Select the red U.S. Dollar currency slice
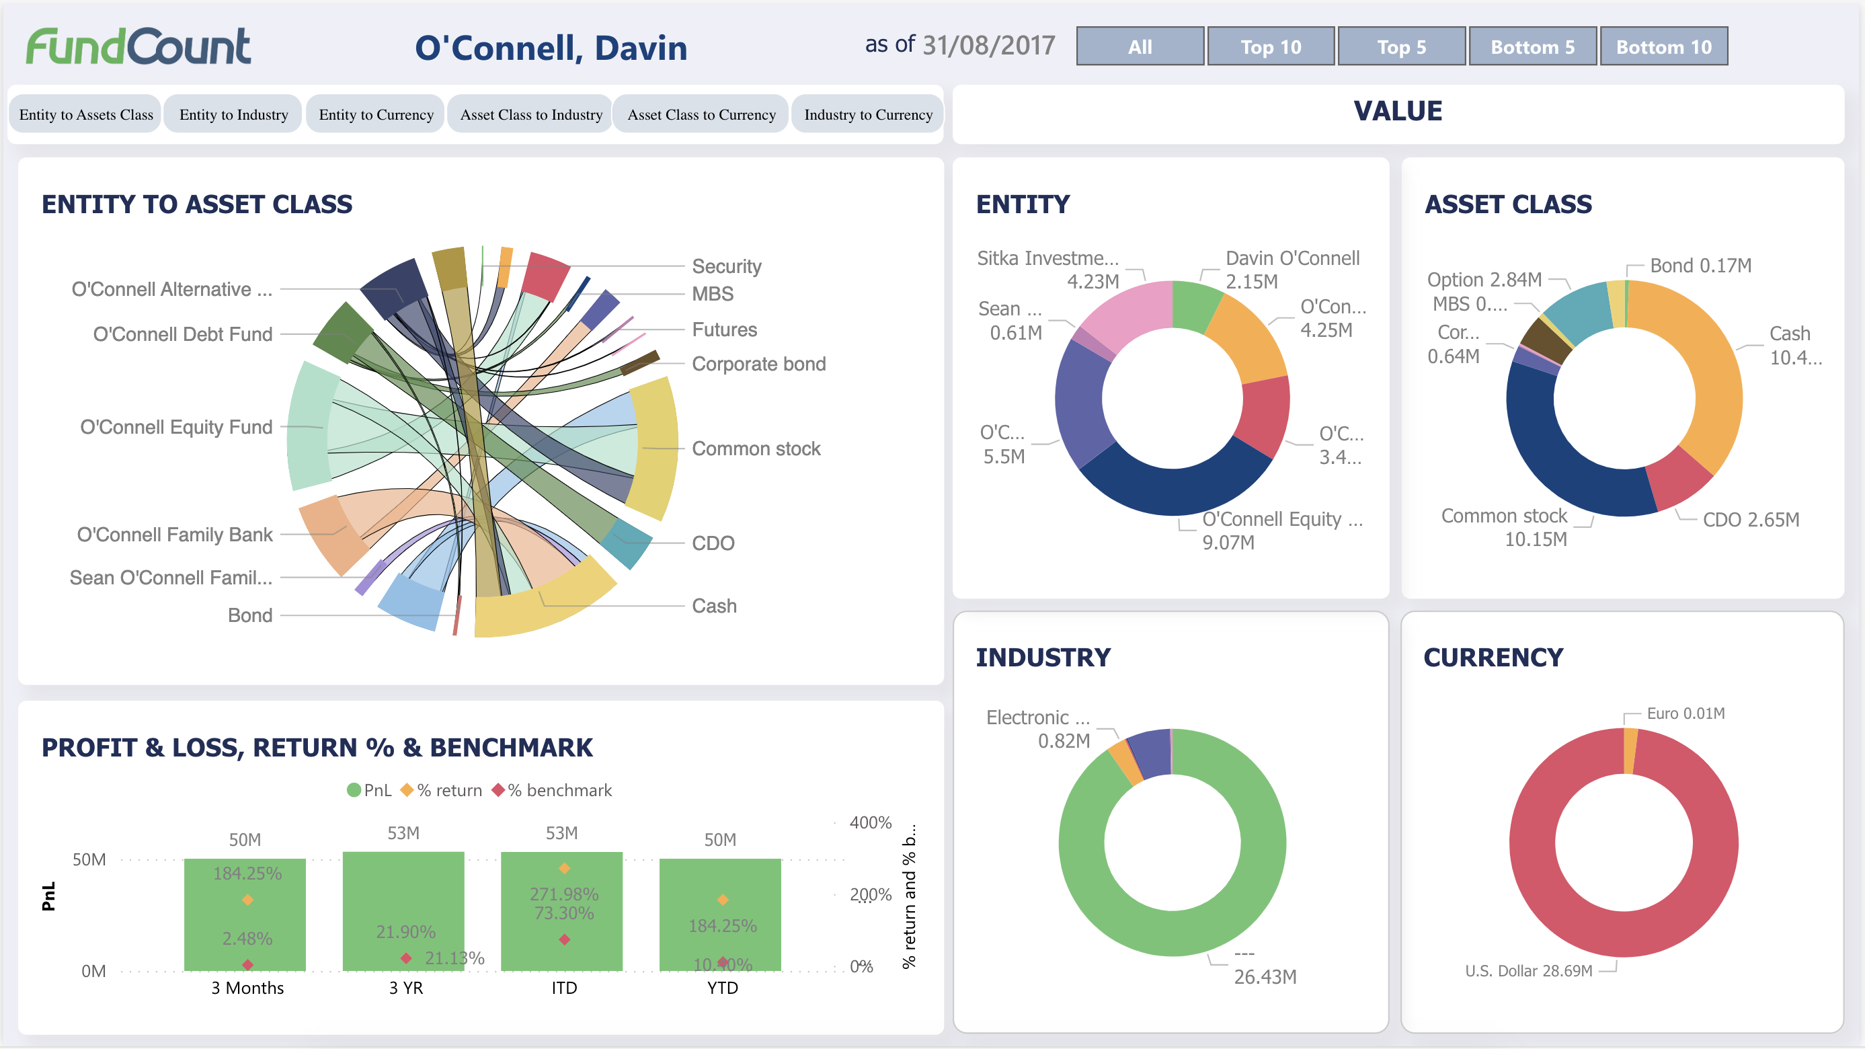This screenshot has height=1049, width=1865. click(1623, 934)
